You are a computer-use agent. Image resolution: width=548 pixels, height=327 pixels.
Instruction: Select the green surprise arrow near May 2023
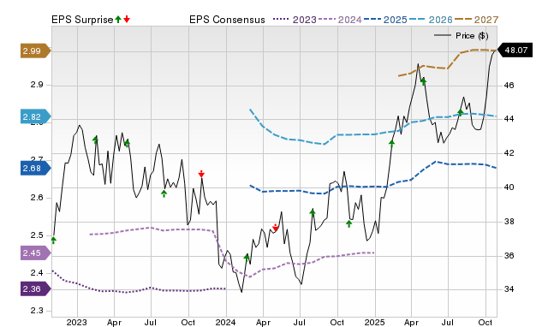tap(127, 143)
